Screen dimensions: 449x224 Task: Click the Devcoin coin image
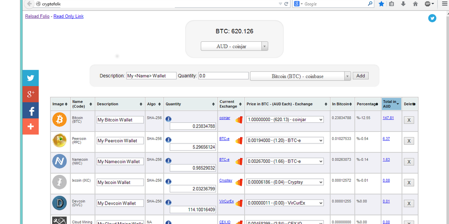coord(60,203)
